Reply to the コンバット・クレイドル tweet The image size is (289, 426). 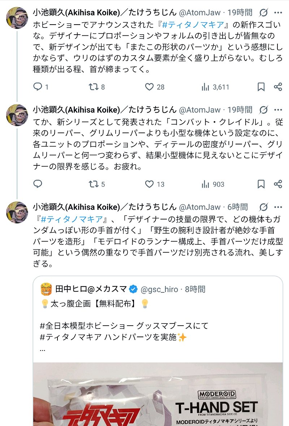tap(38, 184)
